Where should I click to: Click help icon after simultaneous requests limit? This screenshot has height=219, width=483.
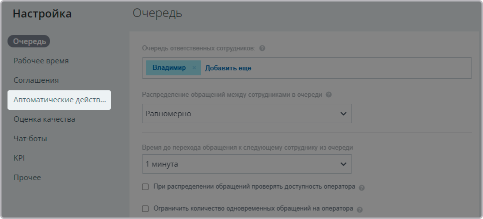pos(359,210)
